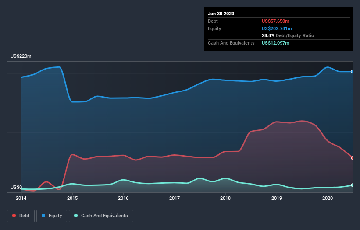Click the Debt row label in tooltip
360x230 pixels.
[213, 21]
